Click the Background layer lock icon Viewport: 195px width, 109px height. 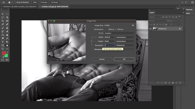[x=179, y=29]
